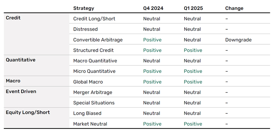
Task: Click the Market Neutral strategy cell
Action: 90,124
